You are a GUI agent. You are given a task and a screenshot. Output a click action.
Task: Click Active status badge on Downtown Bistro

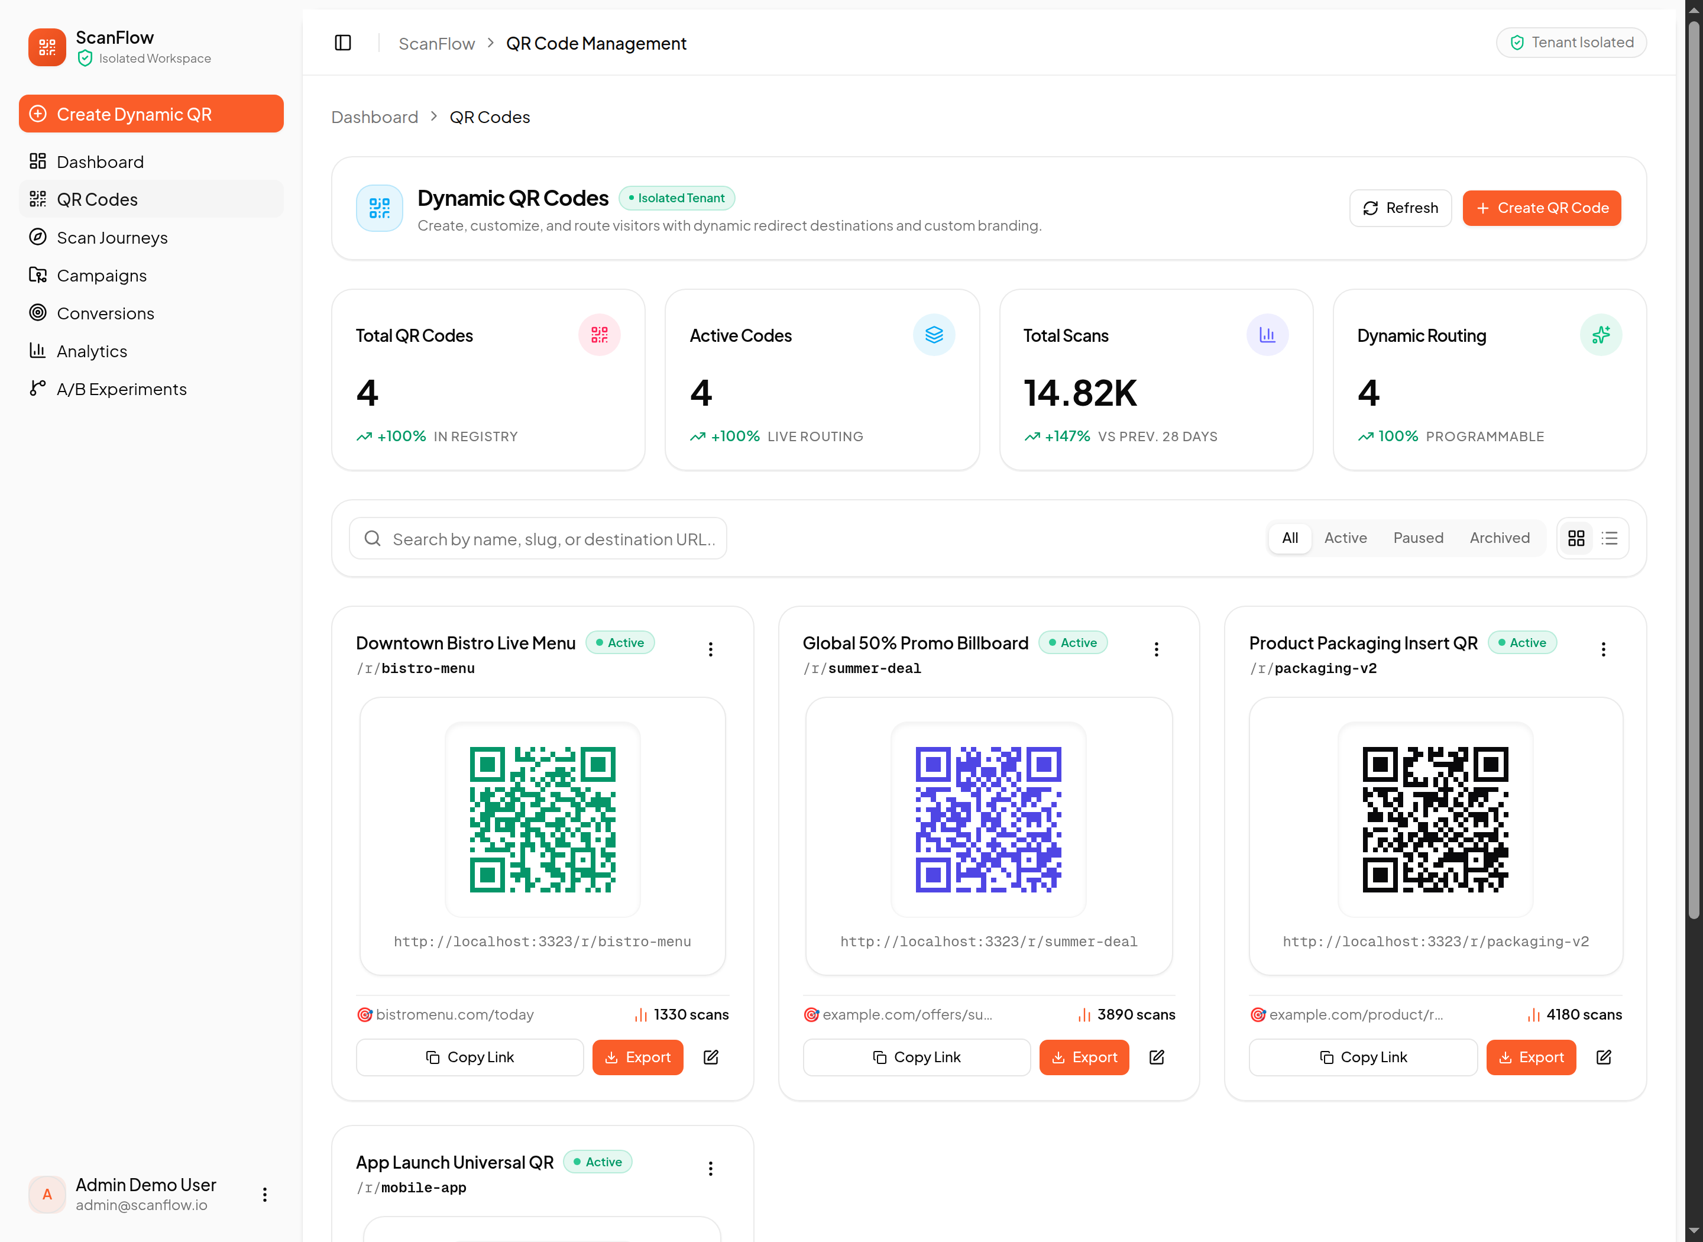coord(620,643)
